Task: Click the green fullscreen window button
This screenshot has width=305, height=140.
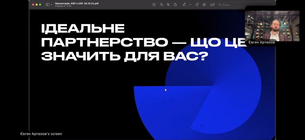Action: coord(40,5)
